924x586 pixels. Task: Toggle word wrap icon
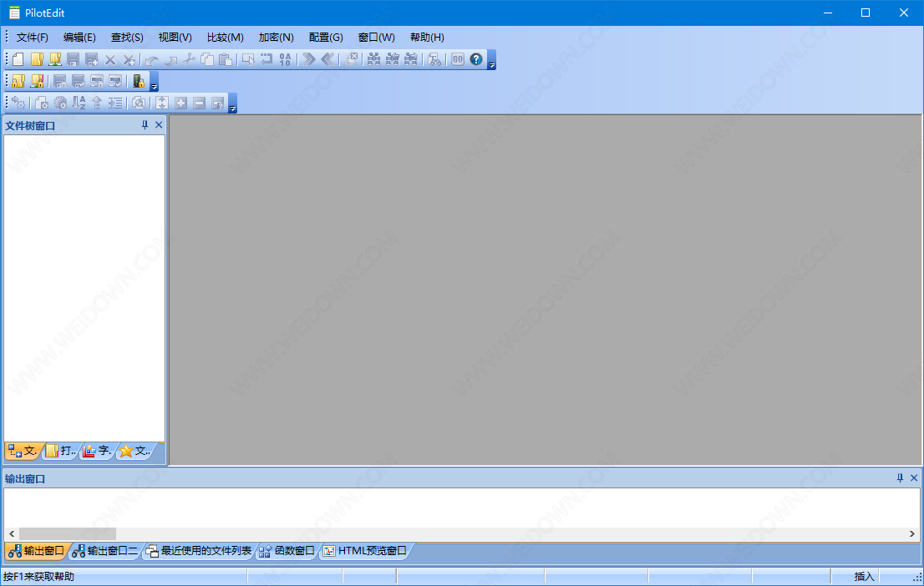coord(267,59)
